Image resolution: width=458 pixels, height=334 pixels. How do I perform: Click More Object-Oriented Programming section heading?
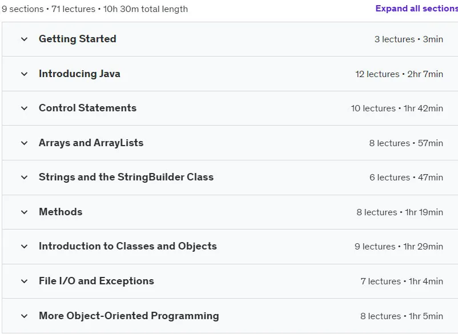(x=129, y=316)
